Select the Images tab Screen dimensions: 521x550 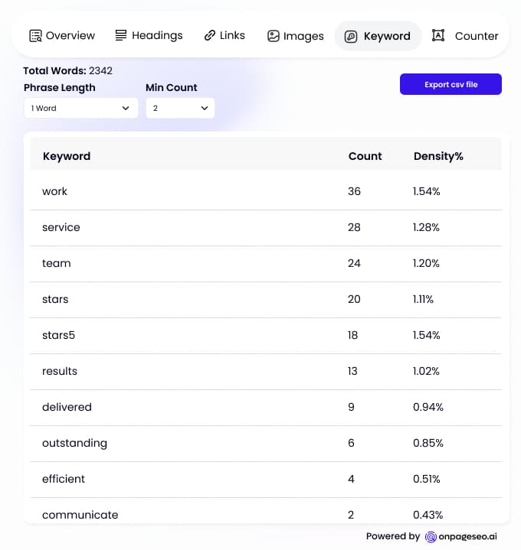coord(296,36)
